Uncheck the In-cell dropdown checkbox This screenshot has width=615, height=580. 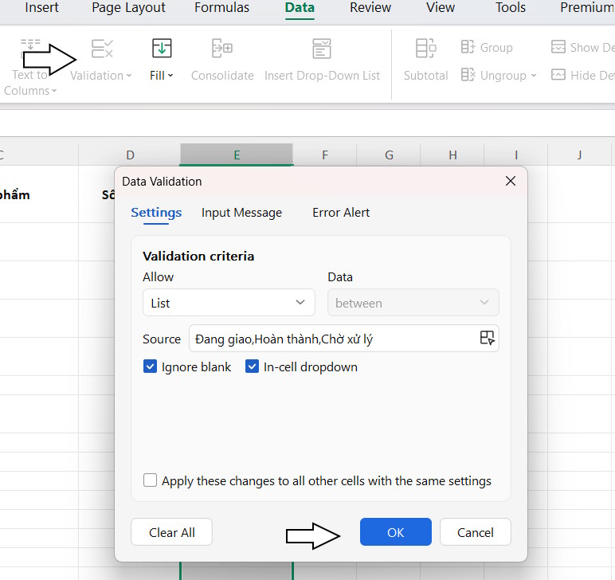point(252,366)
